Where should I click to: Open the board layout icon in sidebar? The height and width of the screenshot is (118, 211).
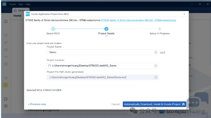click(x=6, y=64)
